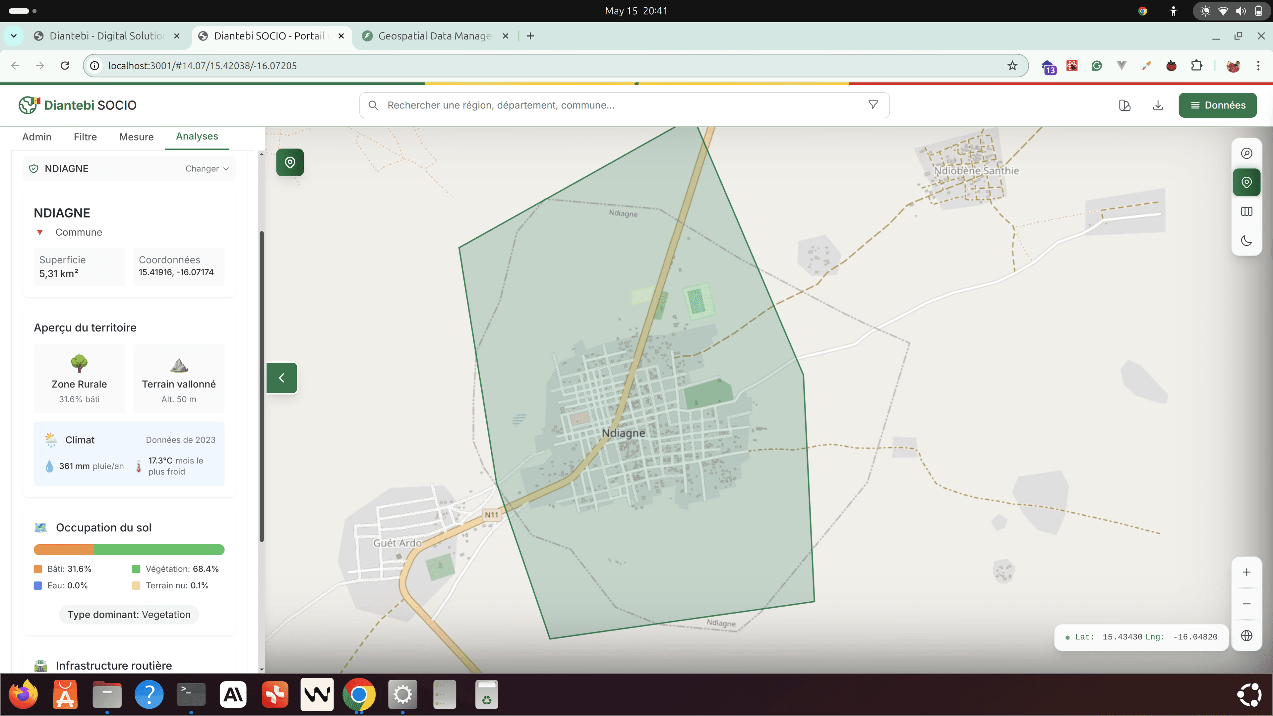Select the active green location pin in the right toolbar

point(1246,182)
